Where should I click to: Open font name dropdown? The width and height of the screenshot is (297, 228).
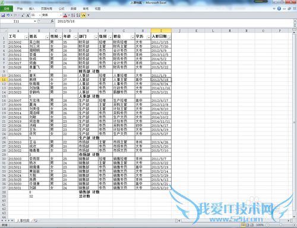pos(61,15)
